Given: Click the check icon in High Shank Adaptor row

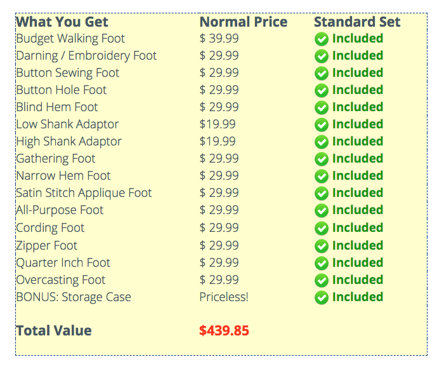Looking at the screenshot, I should point(322,142).
